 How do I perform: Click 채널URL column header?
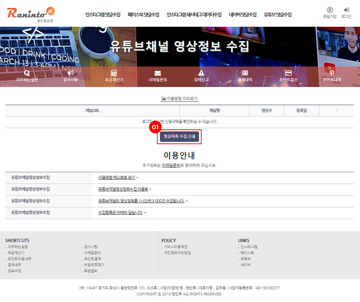(92, 111)
